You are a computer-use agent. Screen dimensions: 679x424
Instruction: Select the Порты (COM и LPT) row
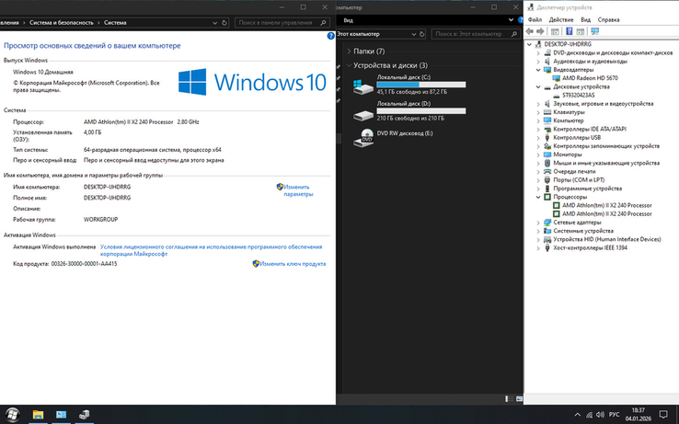click(x=579, y=180)
